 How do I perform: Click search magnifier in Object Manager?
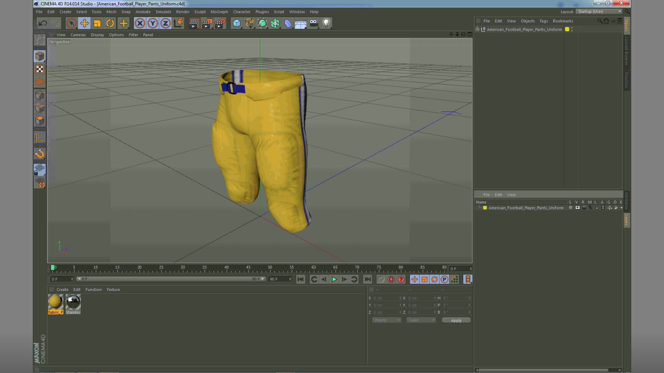(600, 21)
